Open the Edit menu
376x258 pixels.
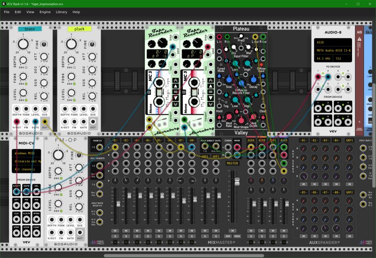point(18,12)
